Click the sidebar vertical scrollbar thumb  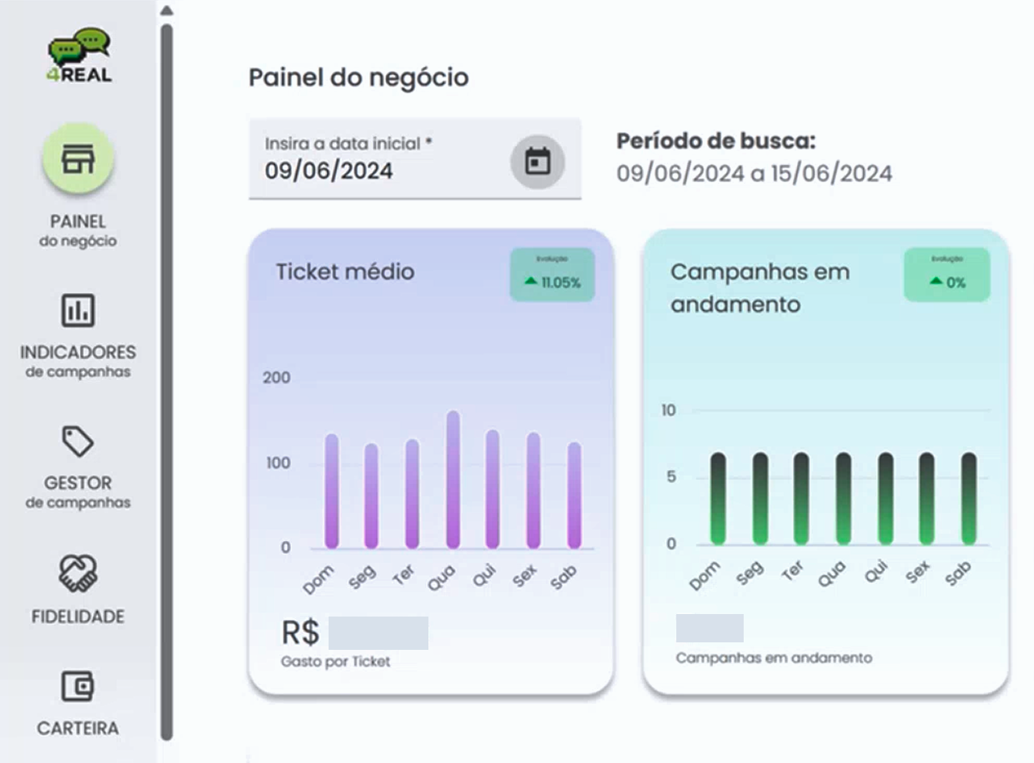click(167, 383)
